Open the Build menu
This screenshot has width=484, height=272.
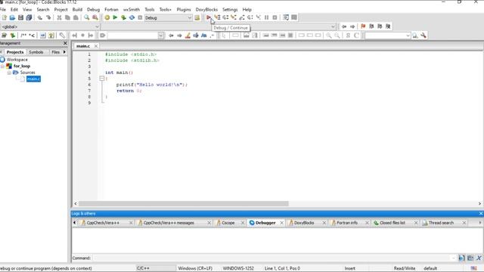tap(77, 10)
